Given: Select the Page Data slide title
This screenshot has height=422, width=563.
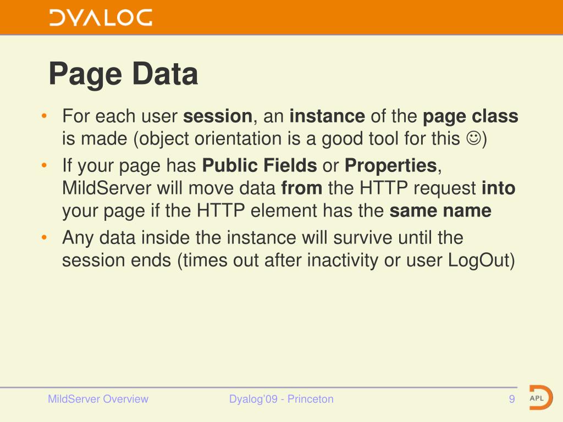Looking at the screenshot, I should pos(123,74).
